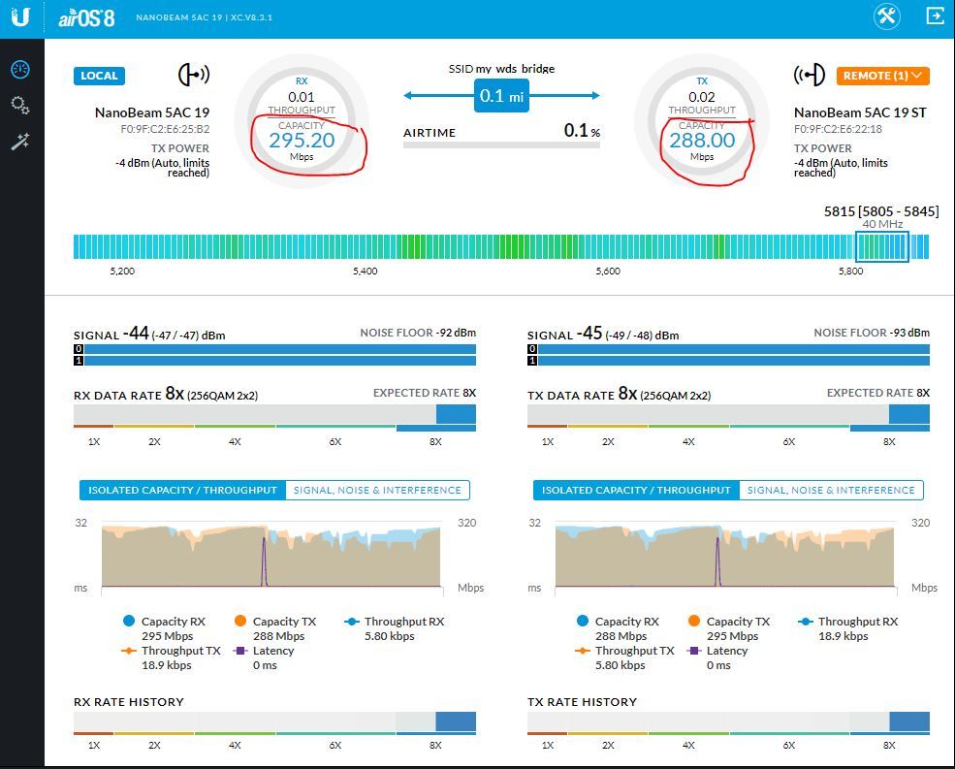Click the LOCAL device badge
Screen dimensions: 955x769
99,76
